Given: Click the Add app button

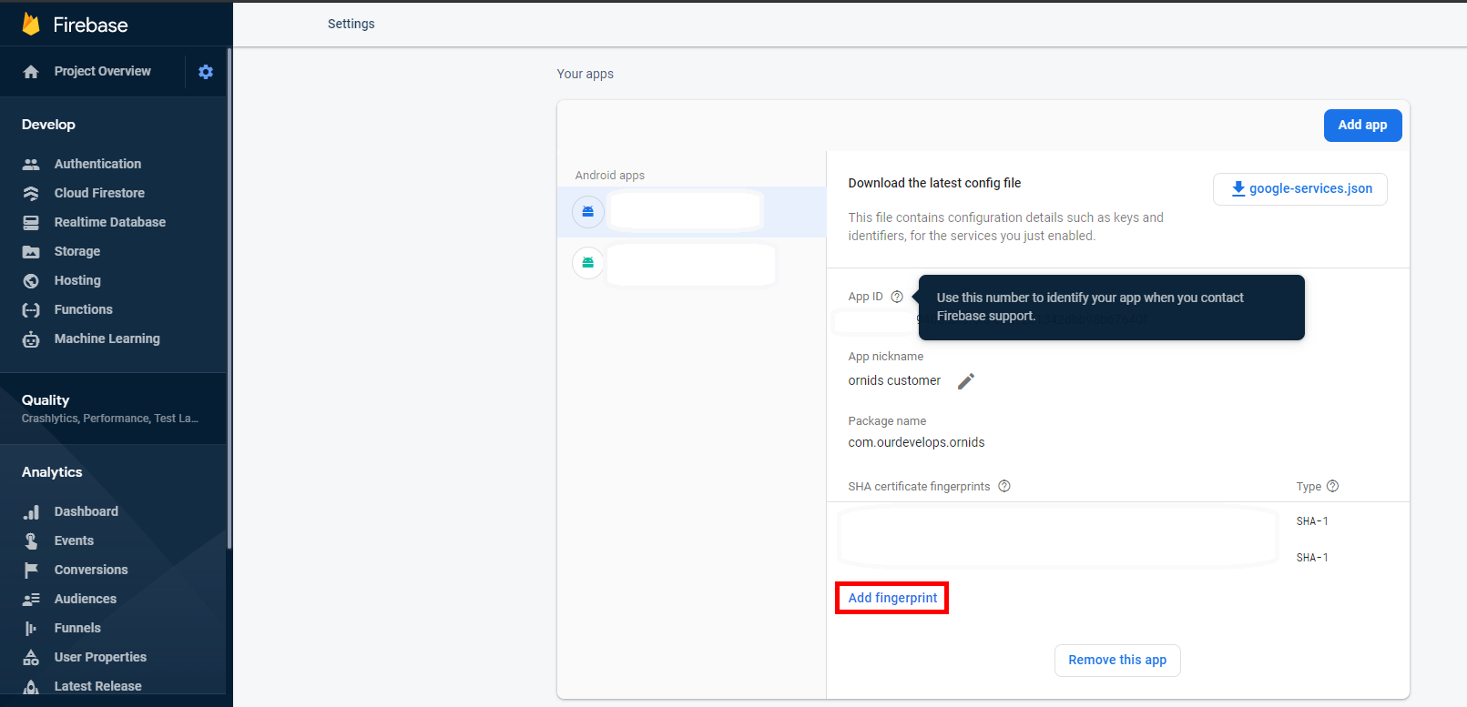Looking at the screenshot, I should [x=1362, y=126].
